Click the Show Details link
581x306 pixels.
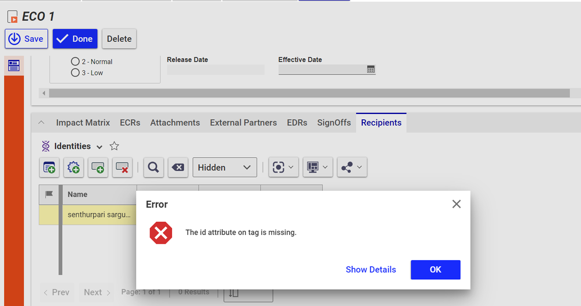tap(370, 269)
